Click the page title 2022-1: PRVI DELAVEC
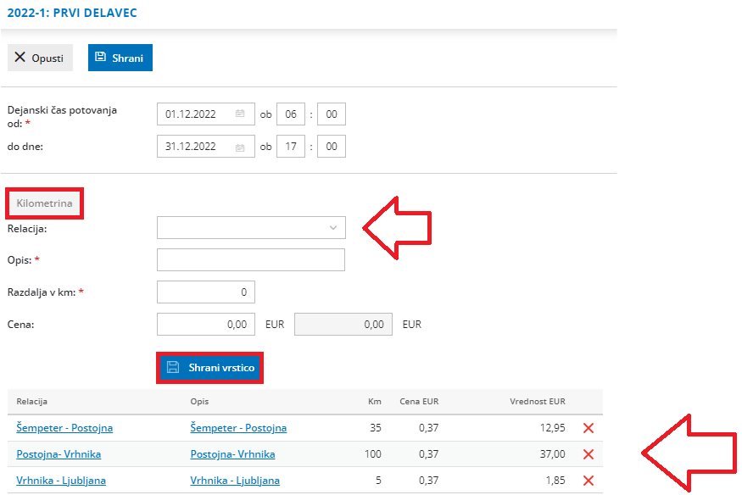This screenshot has height=495, width=742. 72,13
